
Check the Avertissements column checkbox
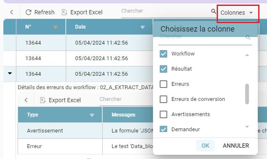163,114
